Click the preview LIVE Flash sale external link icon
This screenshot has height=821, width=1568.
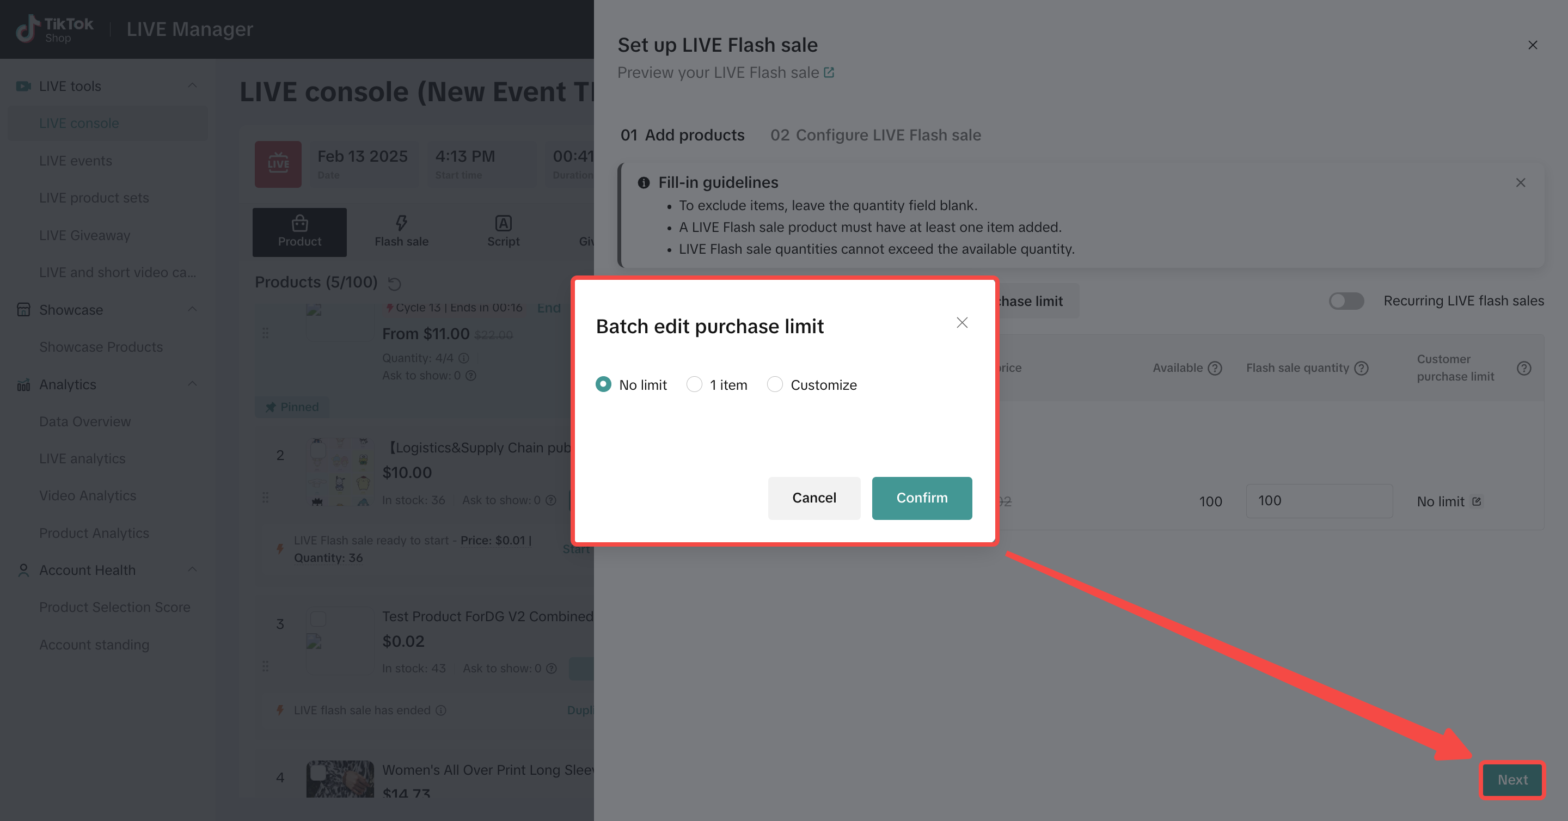829,72
